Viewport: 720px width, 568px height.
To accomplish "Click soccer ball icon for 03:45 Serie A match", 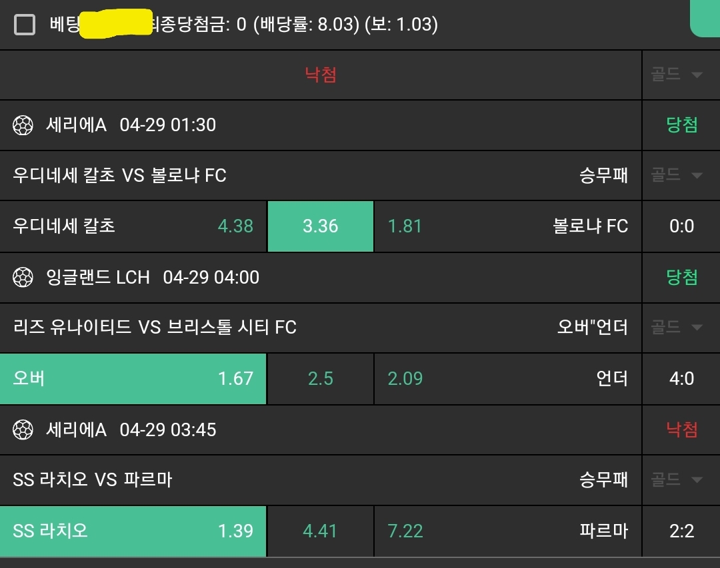I will click(x=23, y=430).
